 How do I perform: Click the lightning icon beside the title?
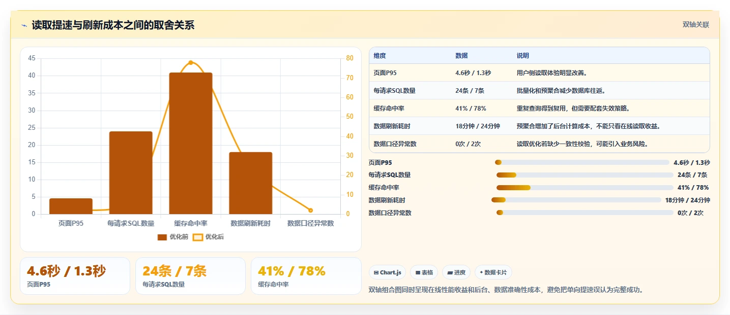click(x=24, y=25)
